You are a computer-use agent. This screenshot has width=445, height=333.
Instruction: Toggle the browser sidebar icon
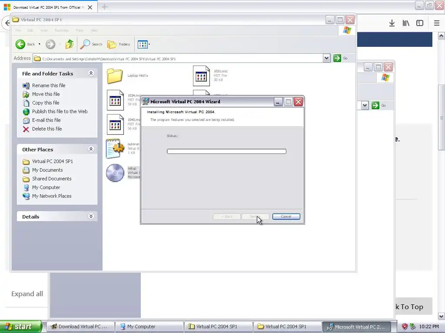click(420, 23)
